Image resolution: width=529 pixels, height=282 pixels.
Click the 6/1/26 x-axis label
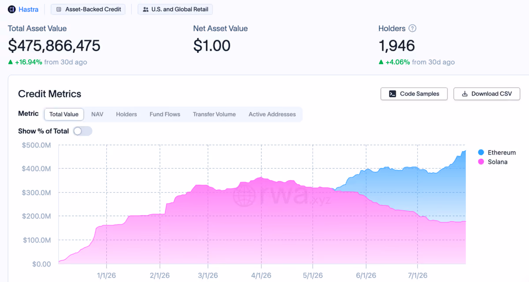pos(366,275)
